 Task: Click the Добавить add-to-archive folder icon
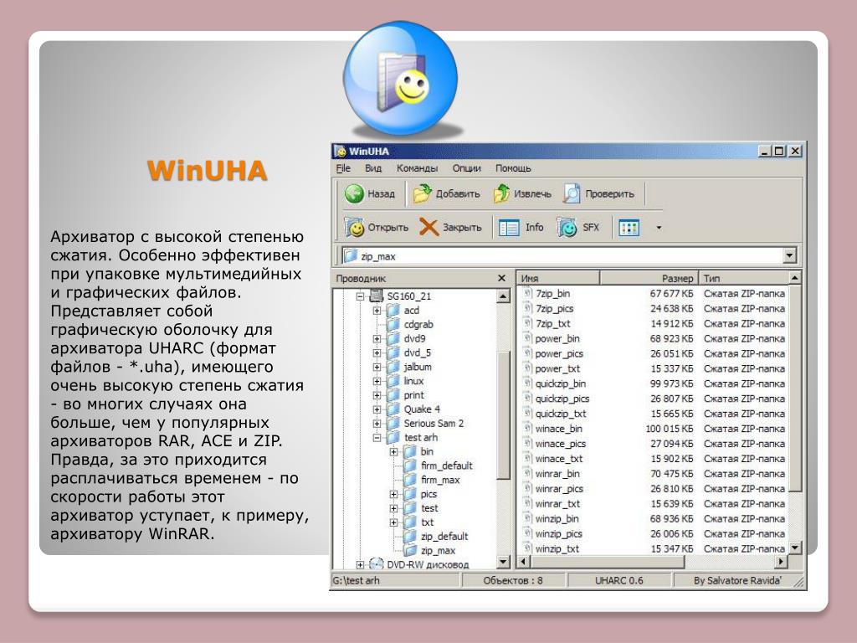point(422,193)
